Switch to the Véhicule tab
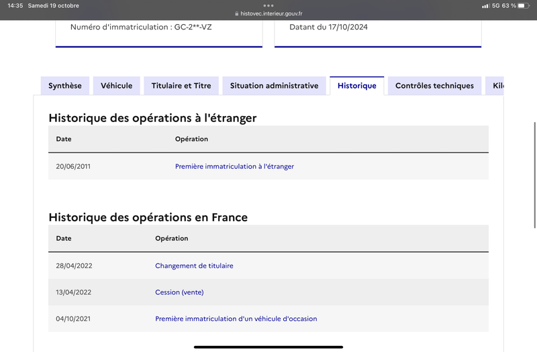 116,86
